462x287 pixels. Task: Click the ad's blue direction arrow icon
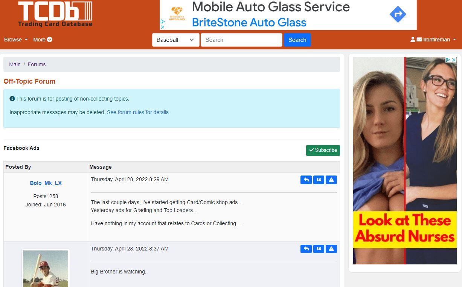[398, 15]
